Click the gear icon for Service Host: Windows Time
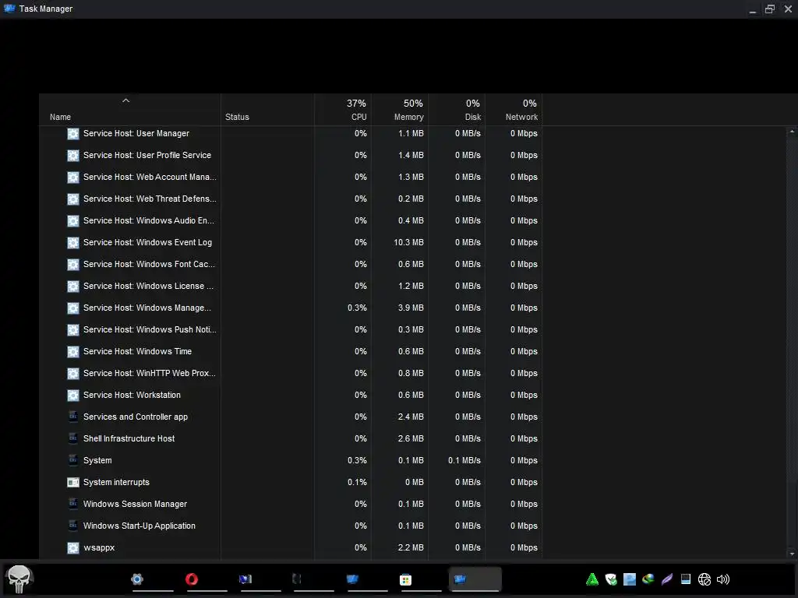 73,352
